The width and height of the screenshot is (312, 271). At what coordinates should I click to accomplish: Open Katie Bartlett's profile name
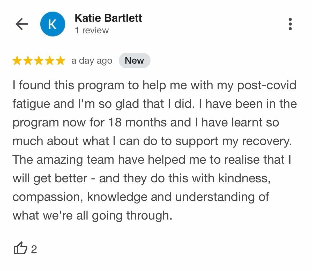108,18
